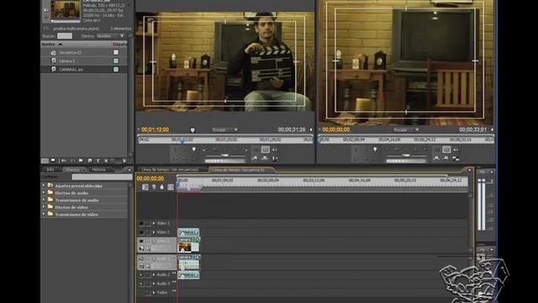
Task: Toggle take audio and video in source
Action: pos(274,158)
